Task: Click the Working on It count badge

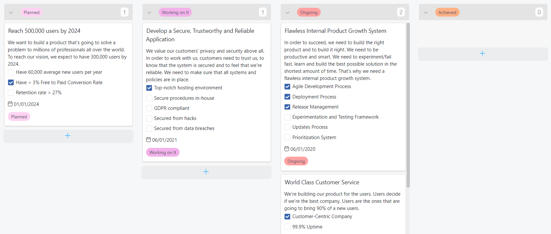Action: [x=263, y=12]
